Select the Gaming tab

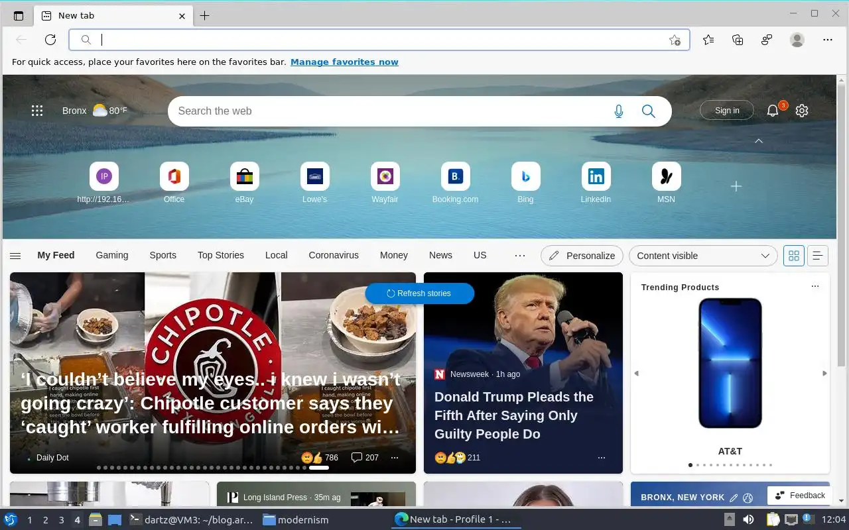[x=112, y=255]
